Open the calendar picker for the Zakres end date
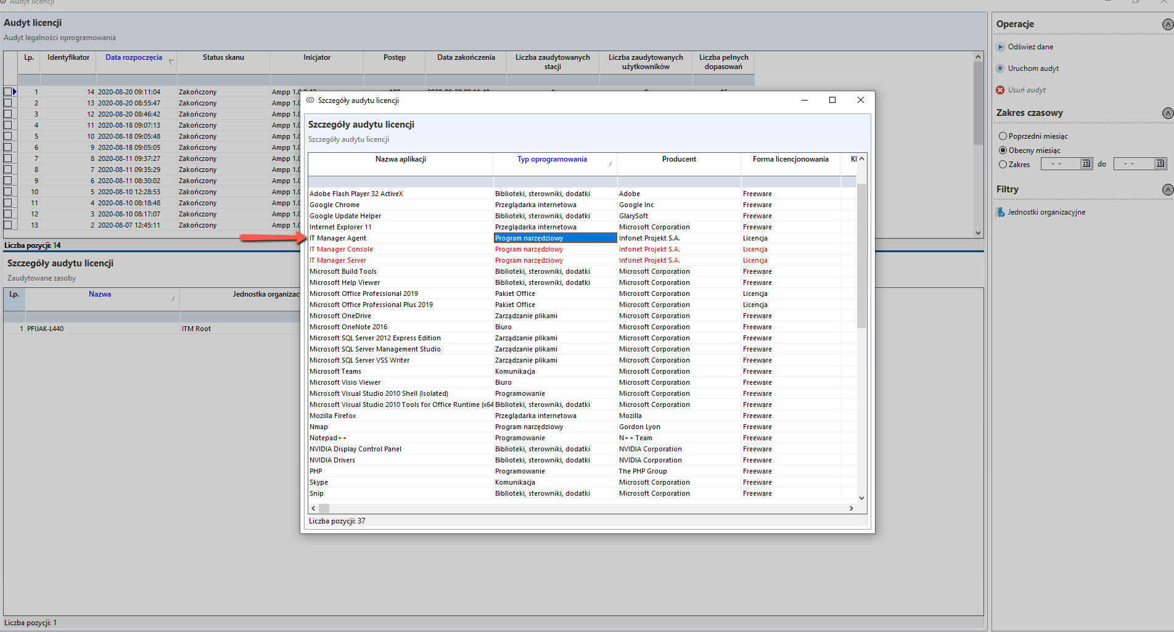The height and width of the screenshot is (632, 1174). click(x=1160, y=164)
